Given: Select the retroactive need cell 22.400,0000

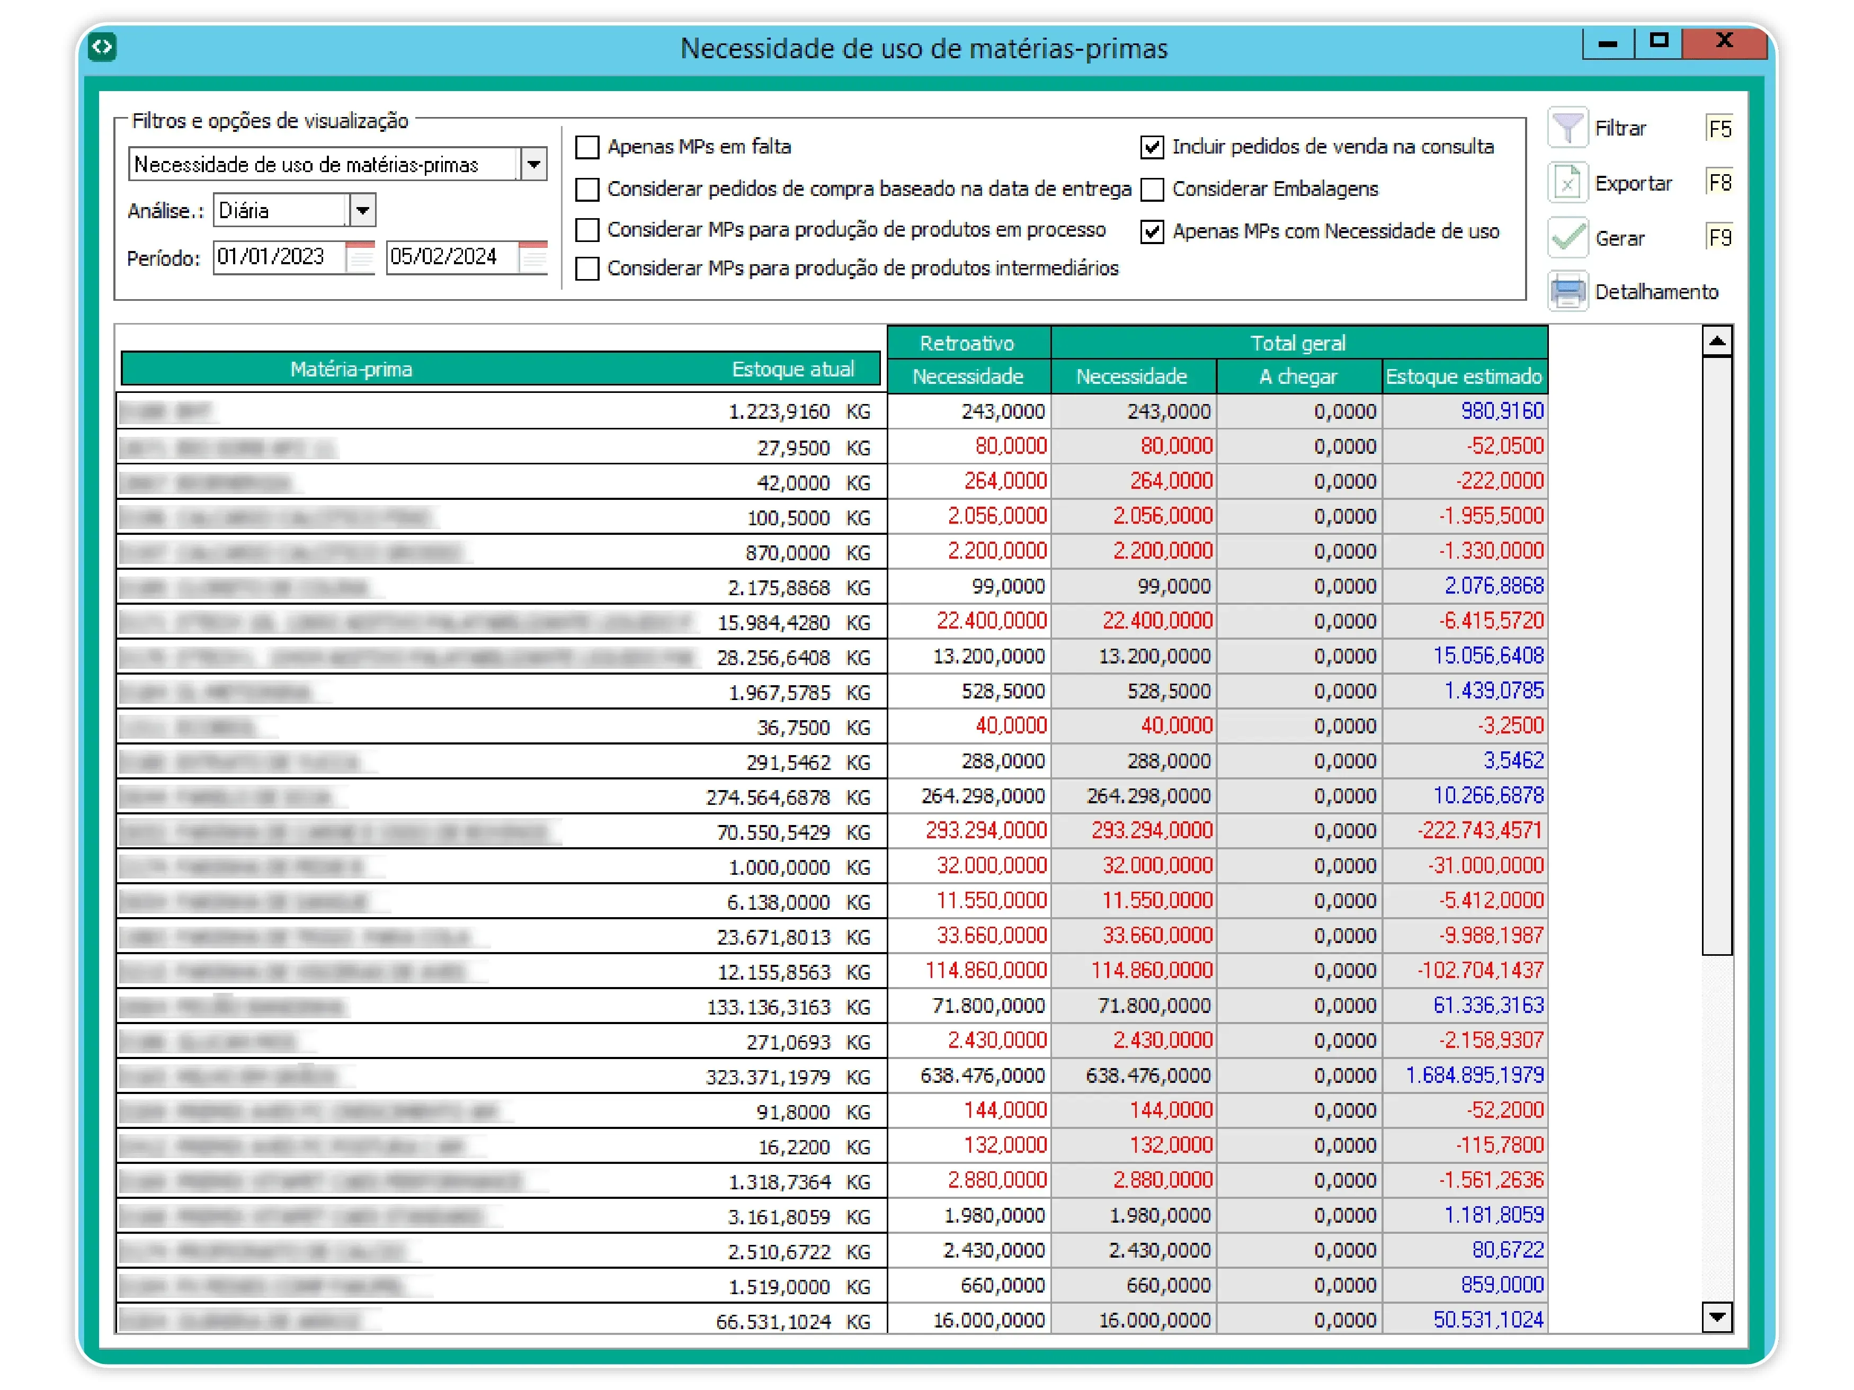Looking at the screenshot, I should [x=968, y=621].
